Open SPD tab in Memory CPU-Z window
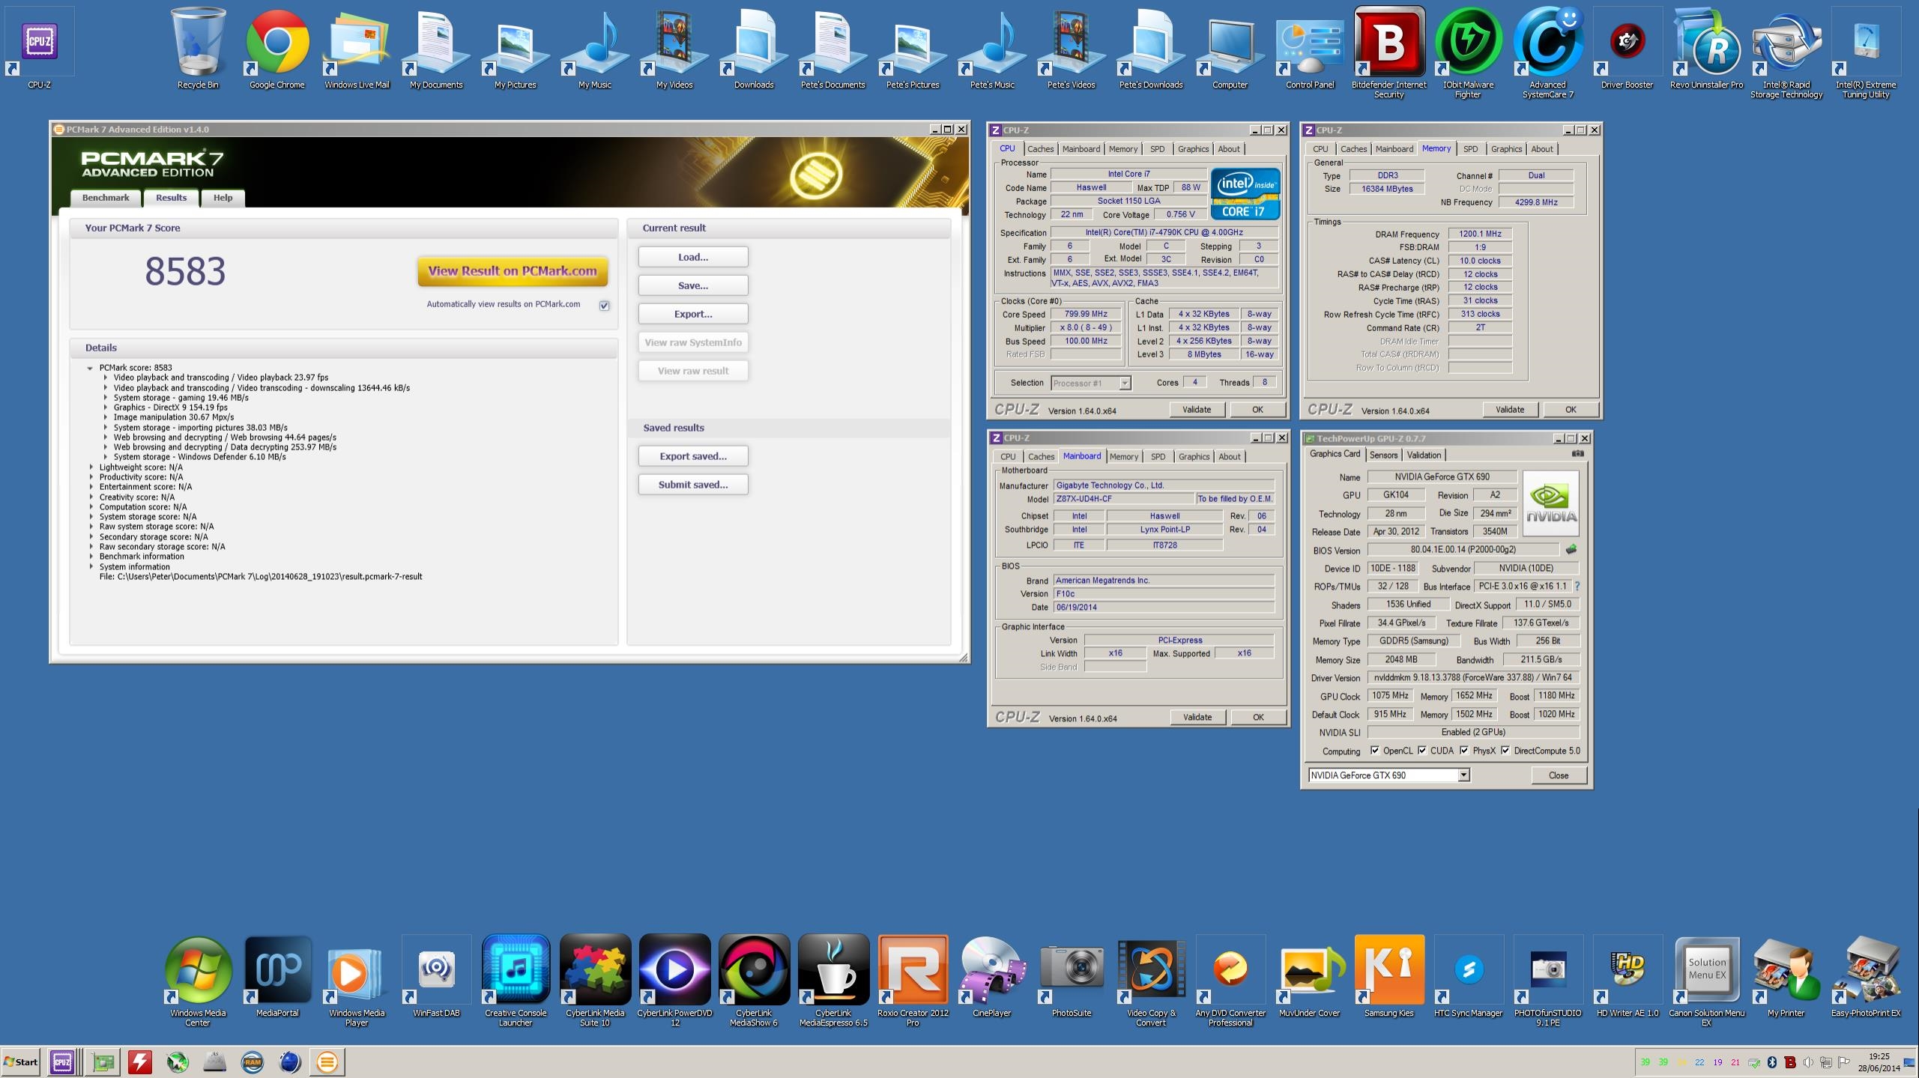This screenshot has width=1919, height=1078. [x=1470, y=149]
